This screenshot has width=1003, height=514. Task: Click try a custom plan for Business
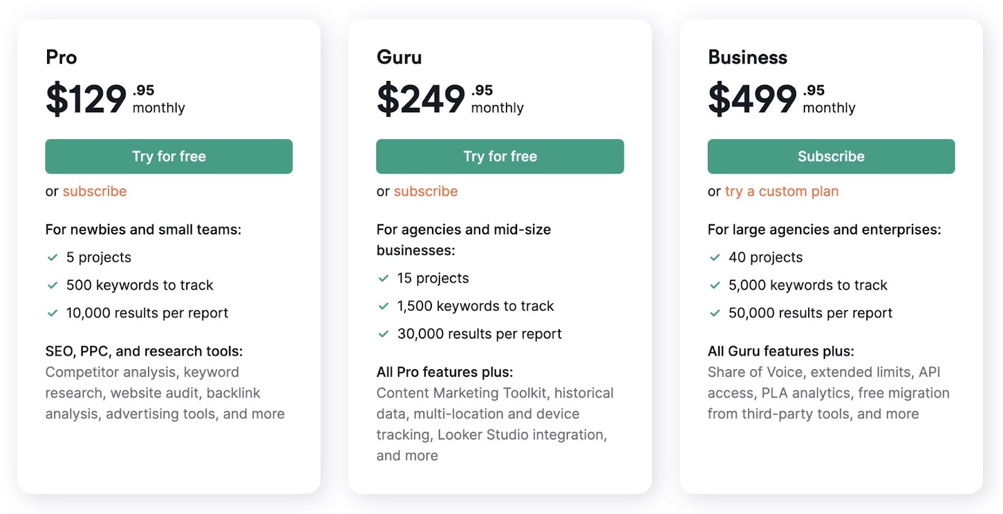pyautogui.click(x=781, y=191)
